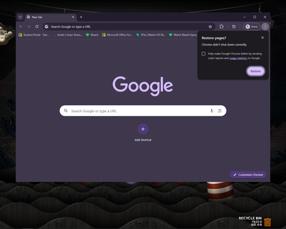Click Customize Chrome button

tap(248, 175)
